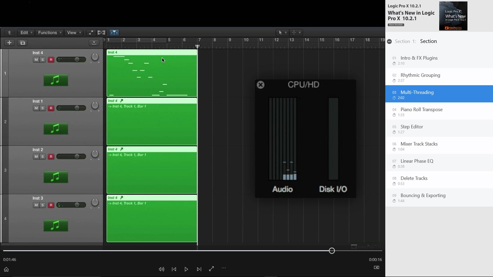Open the more options ellipsis menu
Image resolution: width=493 pixels, height=277 pixels.
[224, 268]
